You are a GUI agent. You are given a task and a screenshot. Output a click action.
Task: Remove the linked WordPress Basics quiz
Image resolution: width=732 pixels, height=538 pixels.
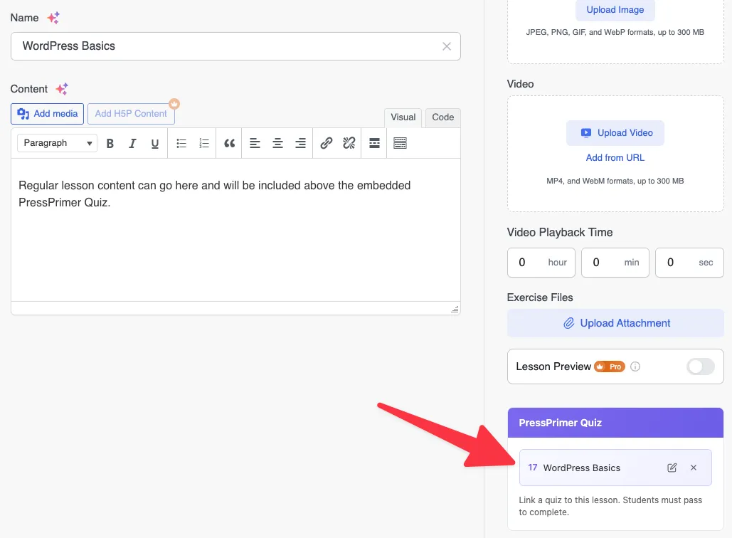(x=694, y=468)
